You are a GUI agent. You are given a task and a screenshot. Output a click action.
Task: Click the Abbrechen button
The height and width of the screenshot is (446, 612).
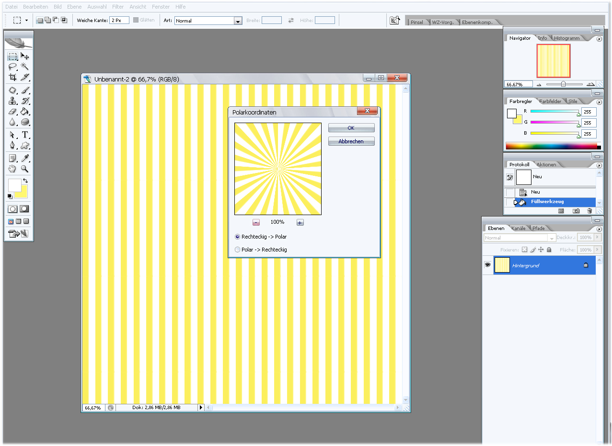[351, 141]
